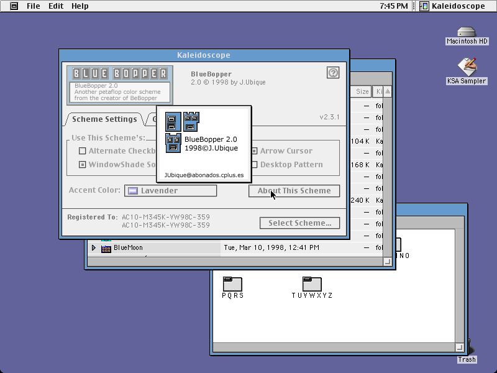The image size is (497, 373).
Task: Toggle the WindowShade Sound checkbox
Action: coord(83,164)
